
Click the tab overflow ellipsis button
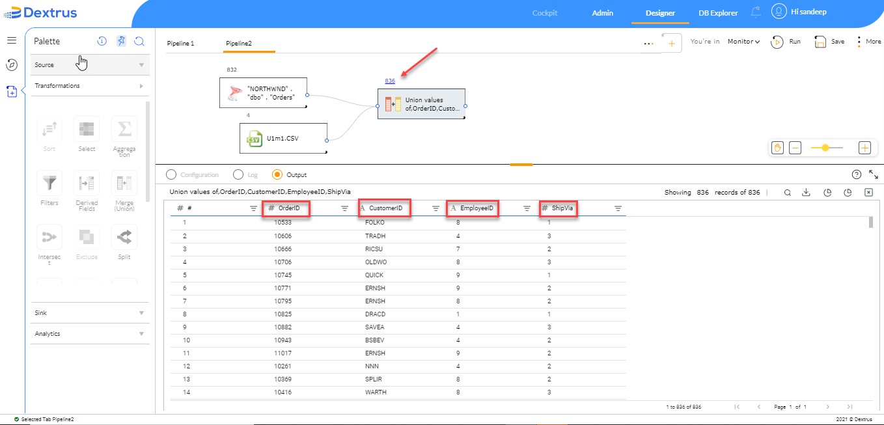[649, 44]
